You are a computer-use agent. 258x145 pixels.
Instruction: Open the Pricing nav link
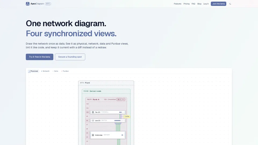point(187,4)
